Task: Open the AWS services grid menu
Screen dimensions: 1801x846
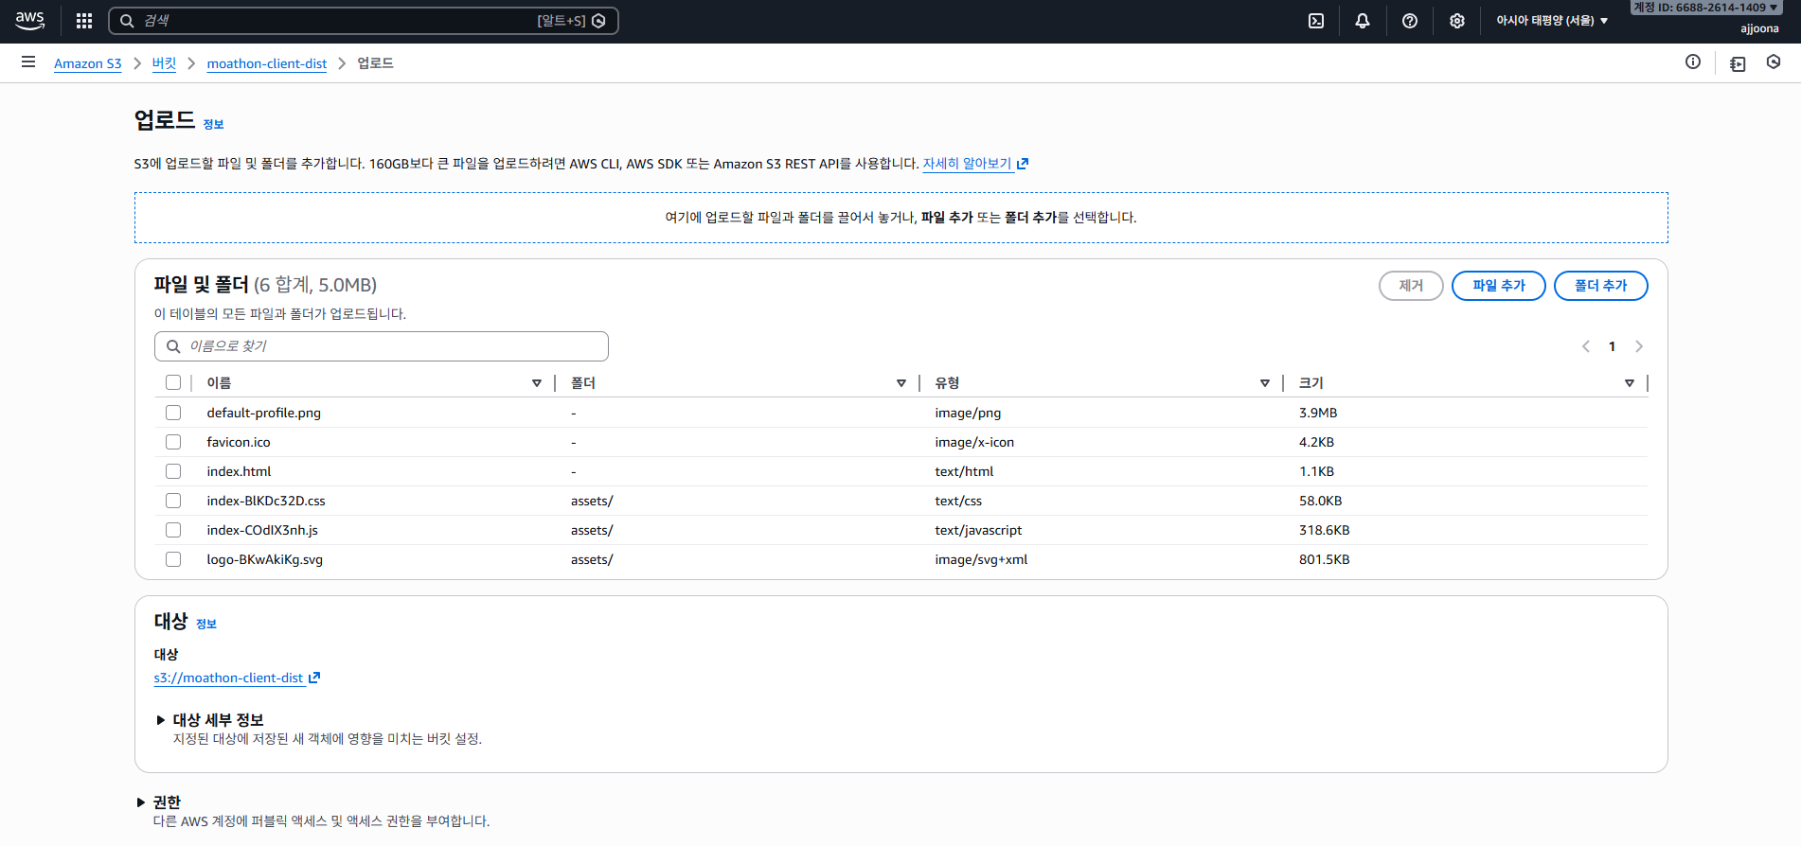Action: [x=84, y=21]
